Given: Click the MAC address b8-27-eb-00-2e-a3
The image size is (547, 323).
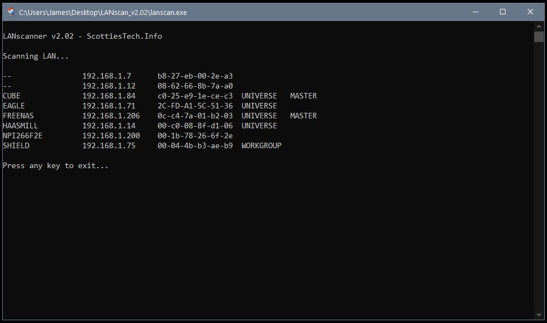Looking at the screenshot, I should (195, 76).
